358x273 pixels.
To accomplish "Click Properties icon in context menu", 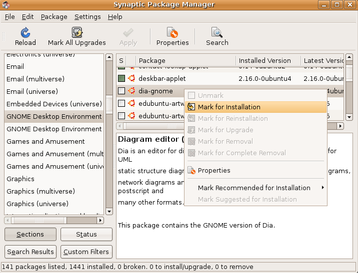I will pyautogui.click(x=191, y=170).
